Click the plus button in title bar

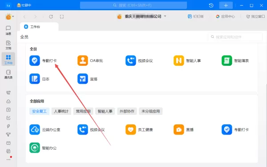(x=226, y=5)
